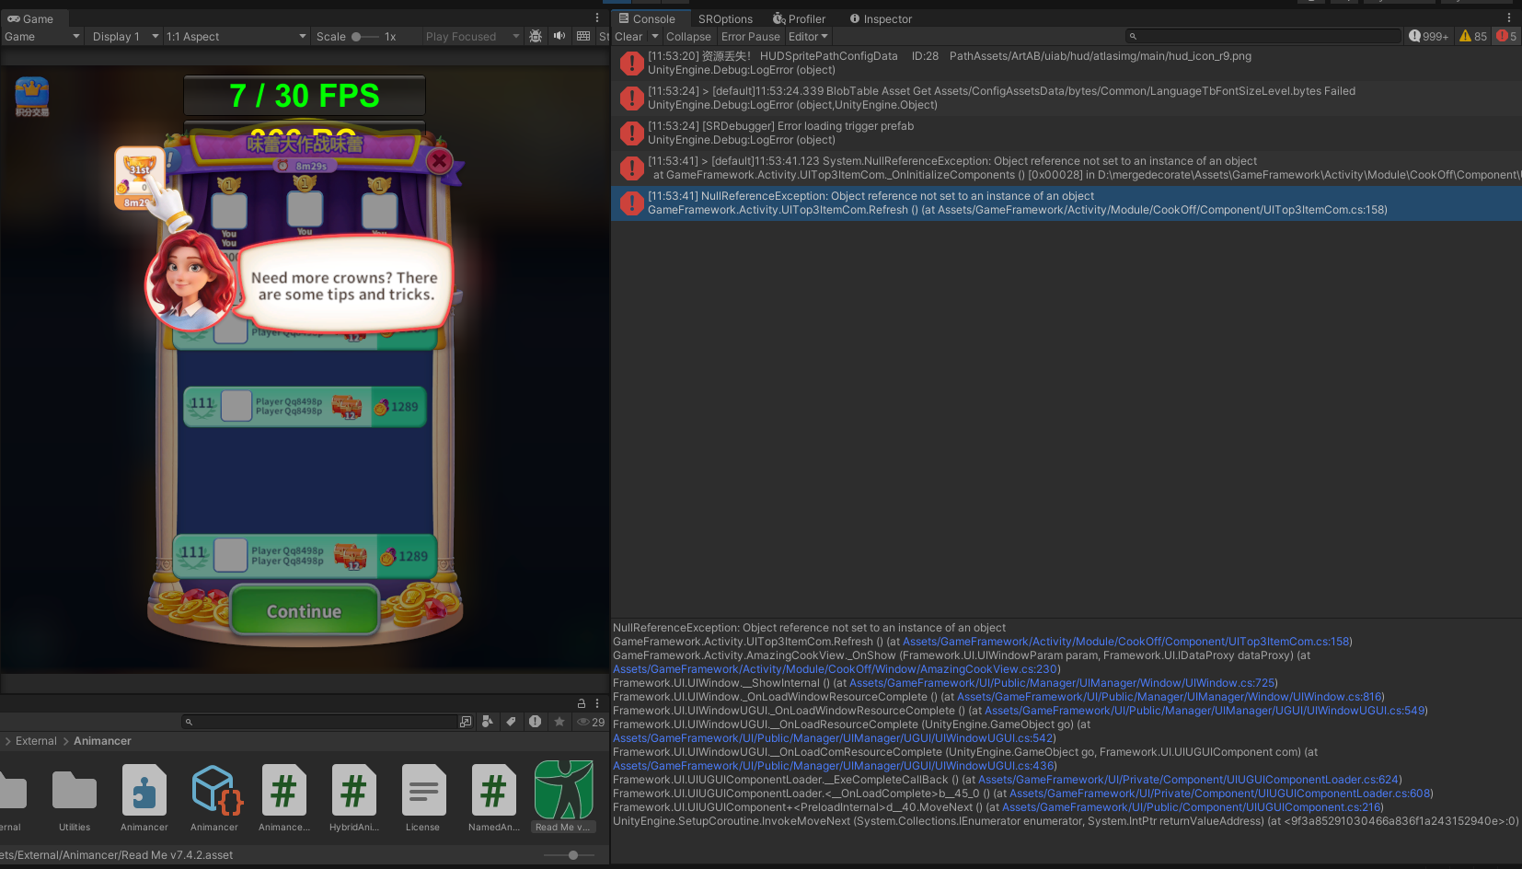The image size is (1522, 869).
Task: Switch to the Profiler tab
Action: click(799, 18)
